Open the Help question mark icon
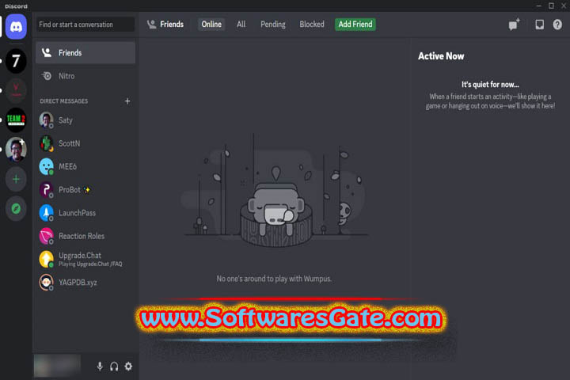Screen dimensions: 570x380 coord(557,25)
